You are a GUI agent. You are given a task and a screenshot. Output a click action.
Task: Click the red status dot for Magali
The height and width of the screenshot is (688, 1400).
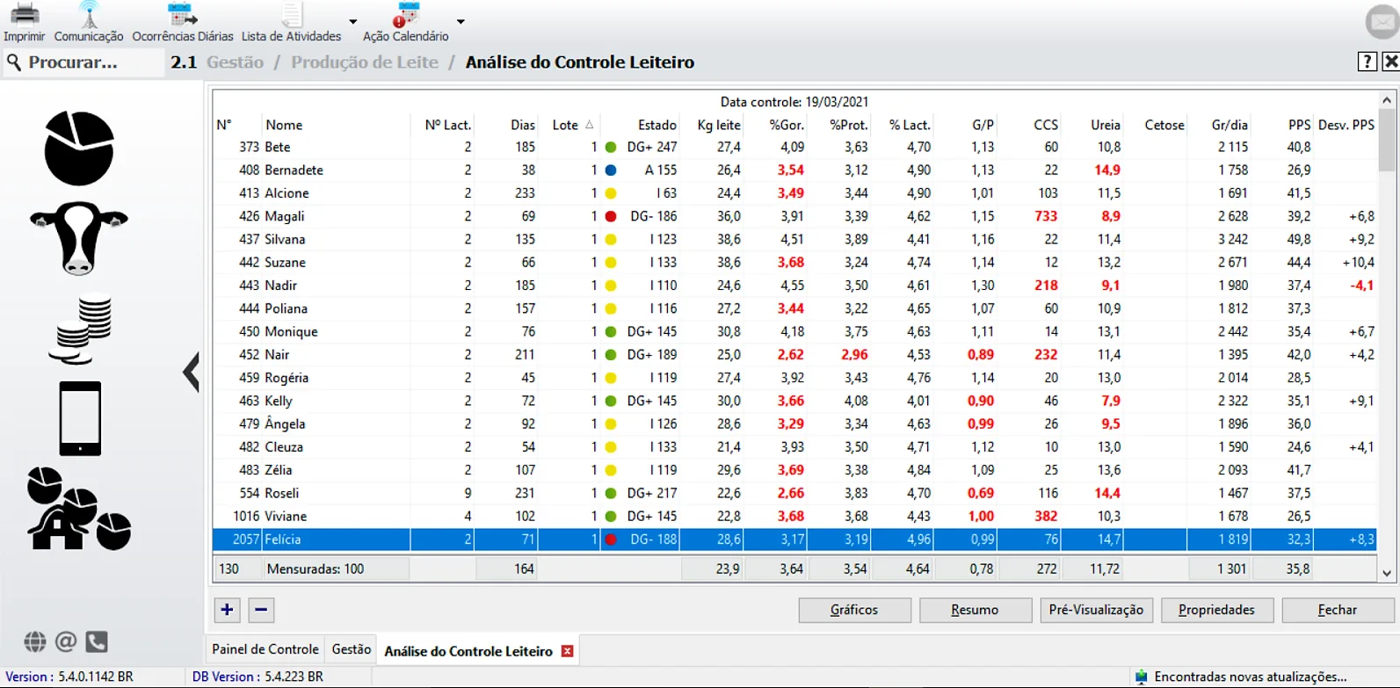(x=611, y=216)
